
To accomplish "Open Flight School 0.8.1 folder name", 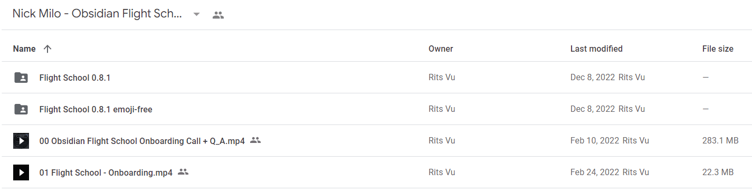I will point(75,78).
